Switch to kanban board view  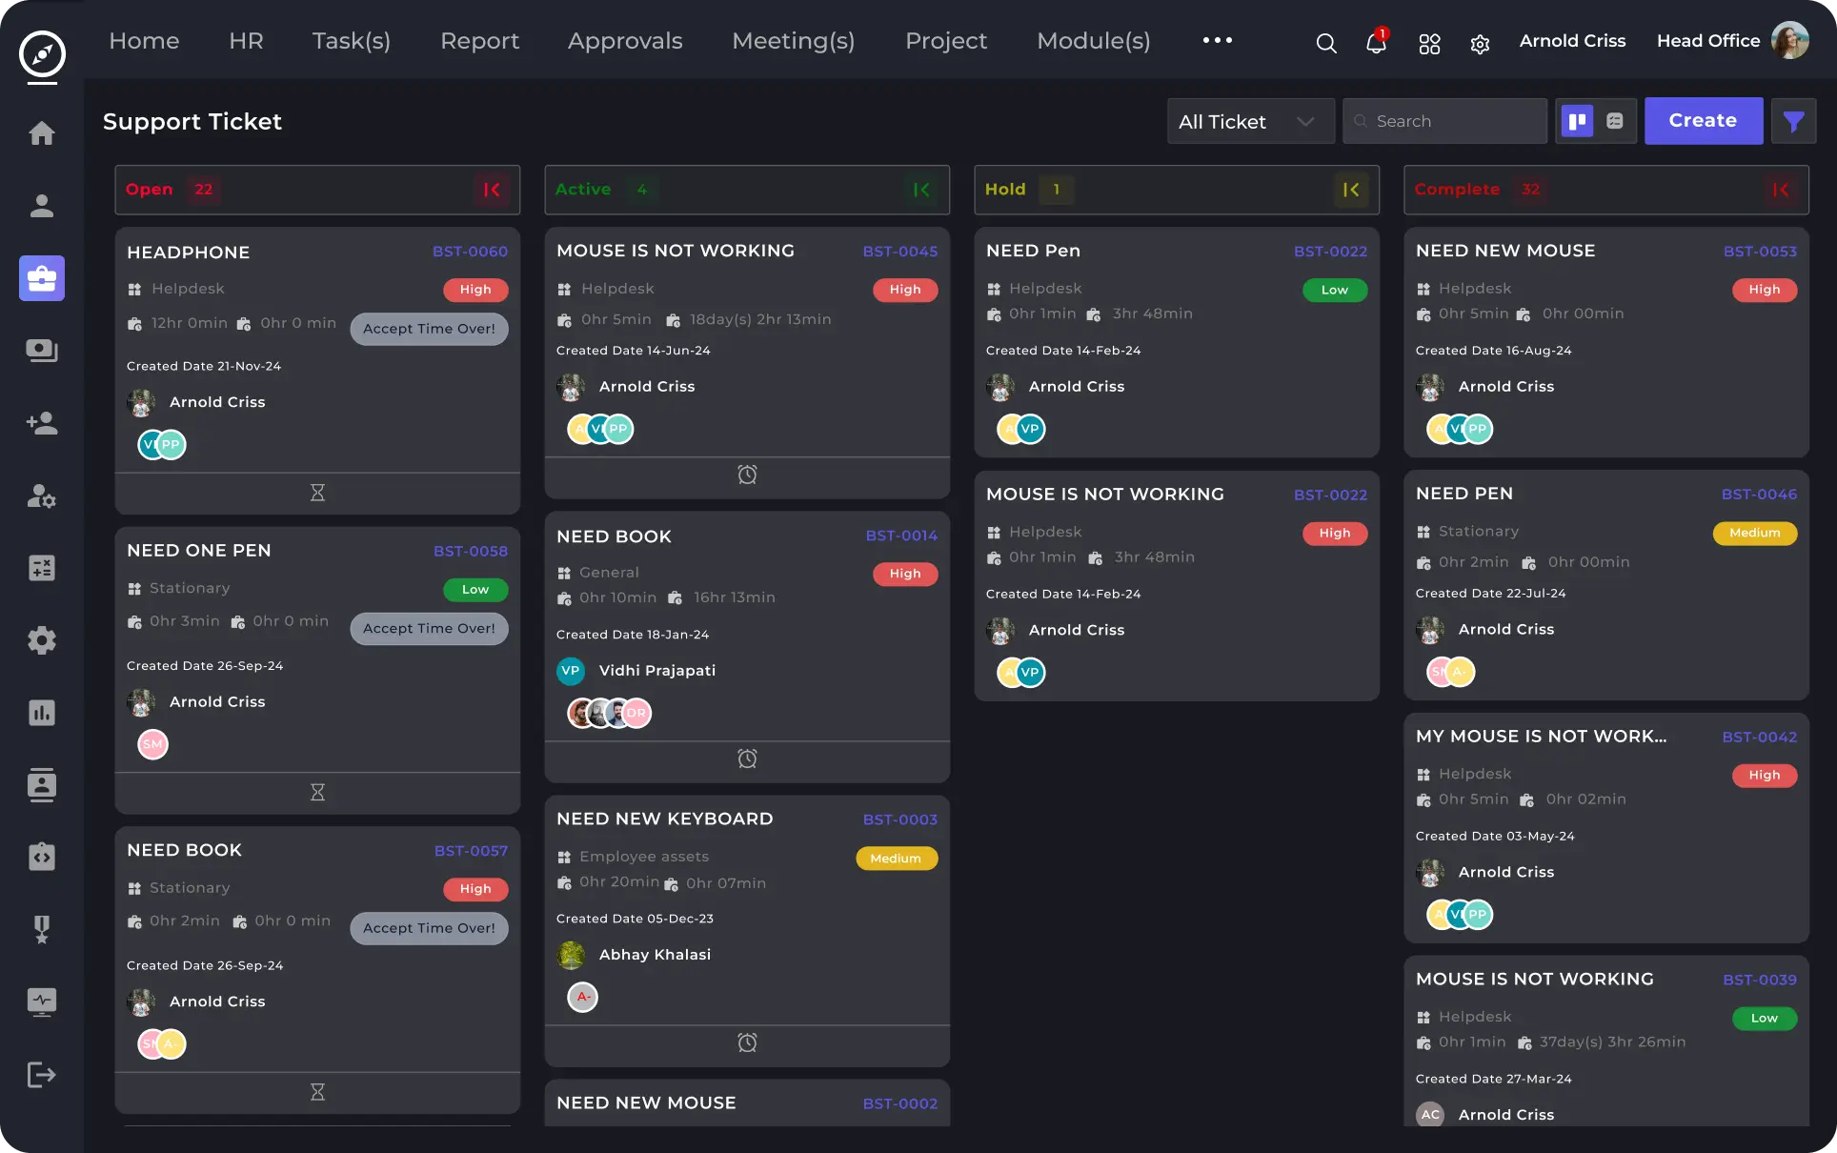(x=1577, y=121)
